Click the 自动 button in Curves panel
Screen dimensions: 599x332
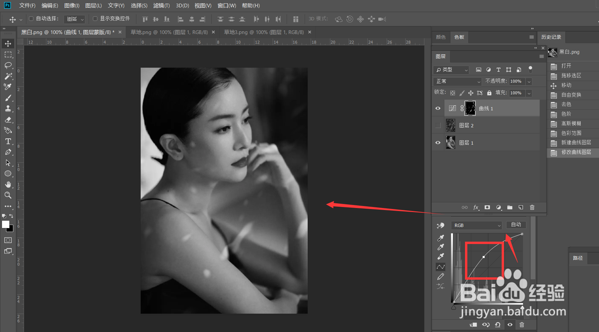coord(516,225)
